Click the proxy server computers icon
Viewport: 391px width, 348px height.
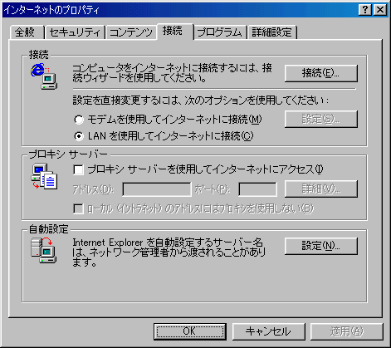44,177
